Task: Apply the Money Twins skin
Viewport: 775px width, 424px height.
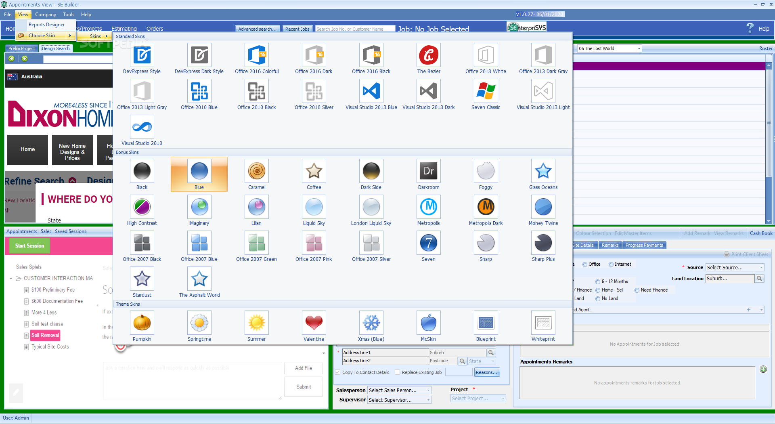Action: point(543,207)
